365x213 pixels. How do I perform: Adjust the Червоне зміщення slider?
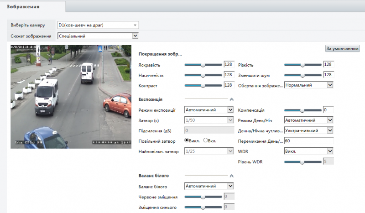203,197
